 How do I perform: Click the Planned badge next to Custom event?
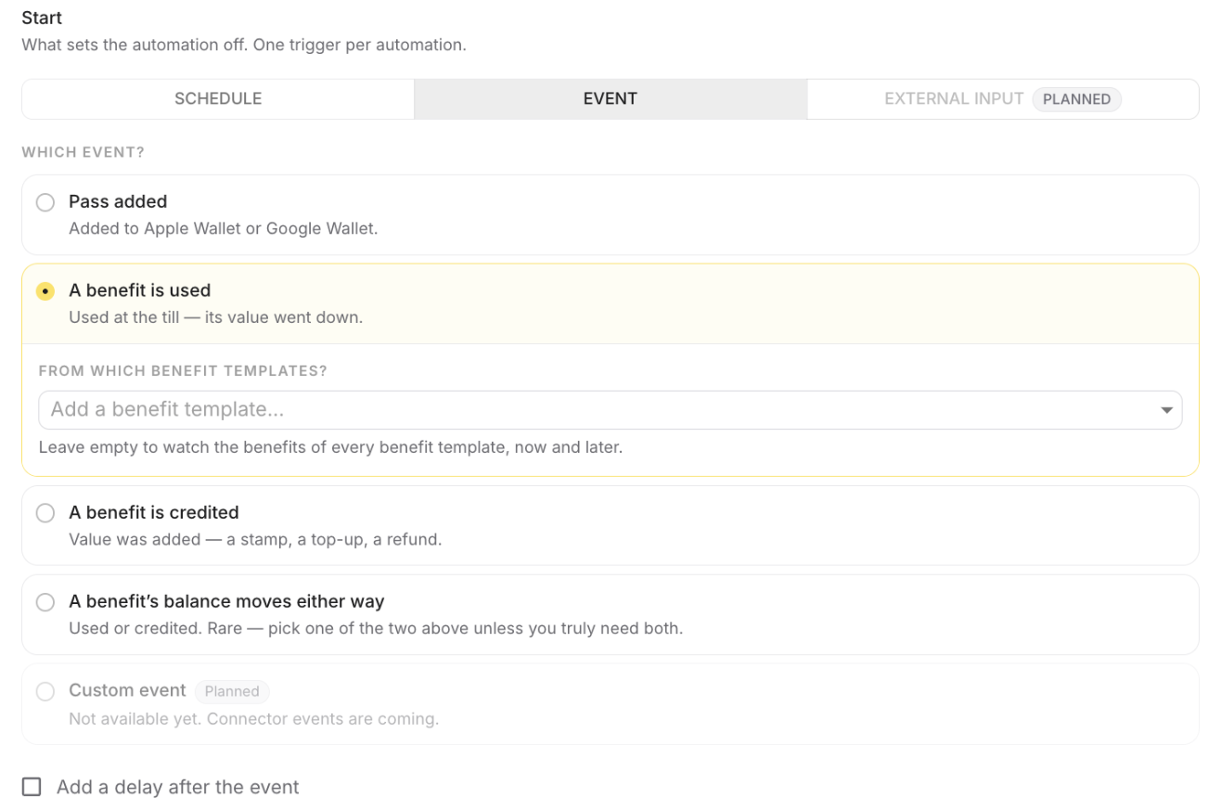pos(232,691)
